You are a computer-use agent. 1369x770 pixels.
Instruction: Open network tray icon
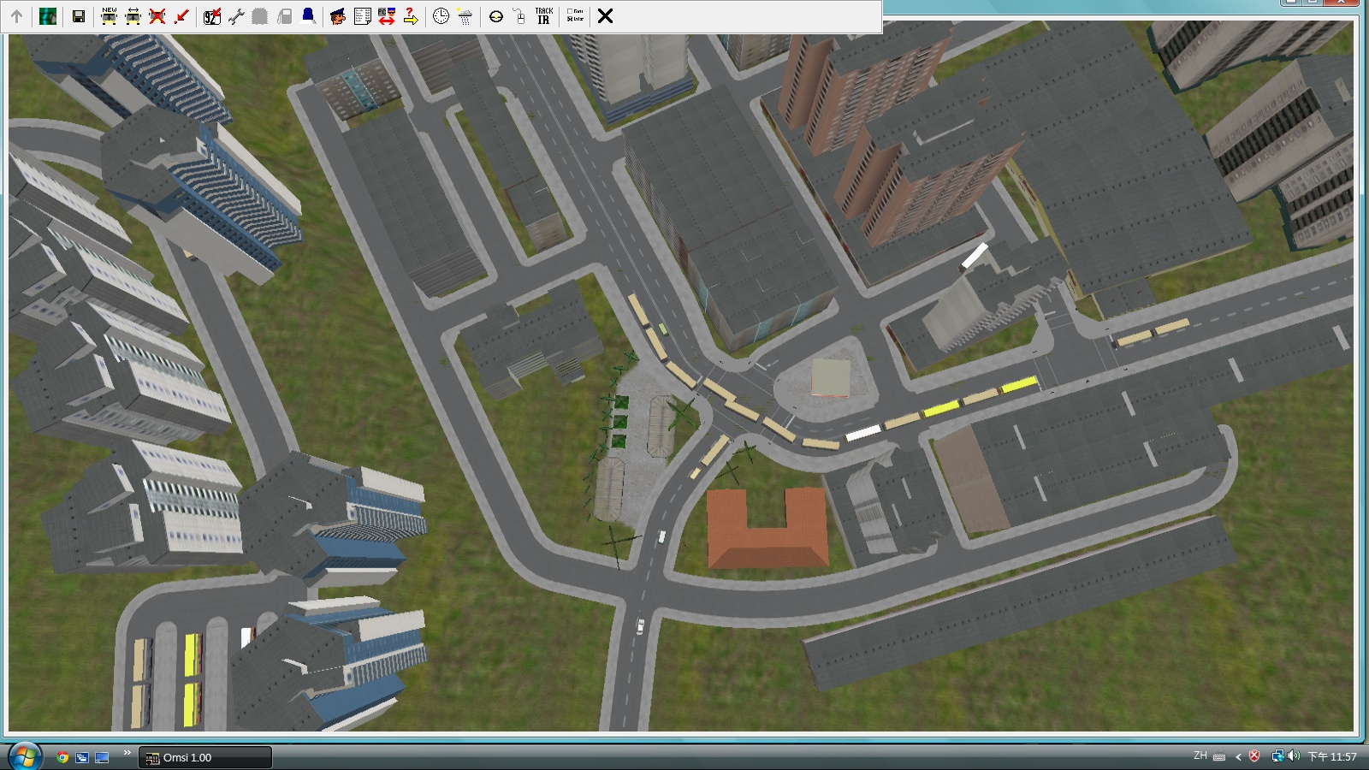point(1277,756)
